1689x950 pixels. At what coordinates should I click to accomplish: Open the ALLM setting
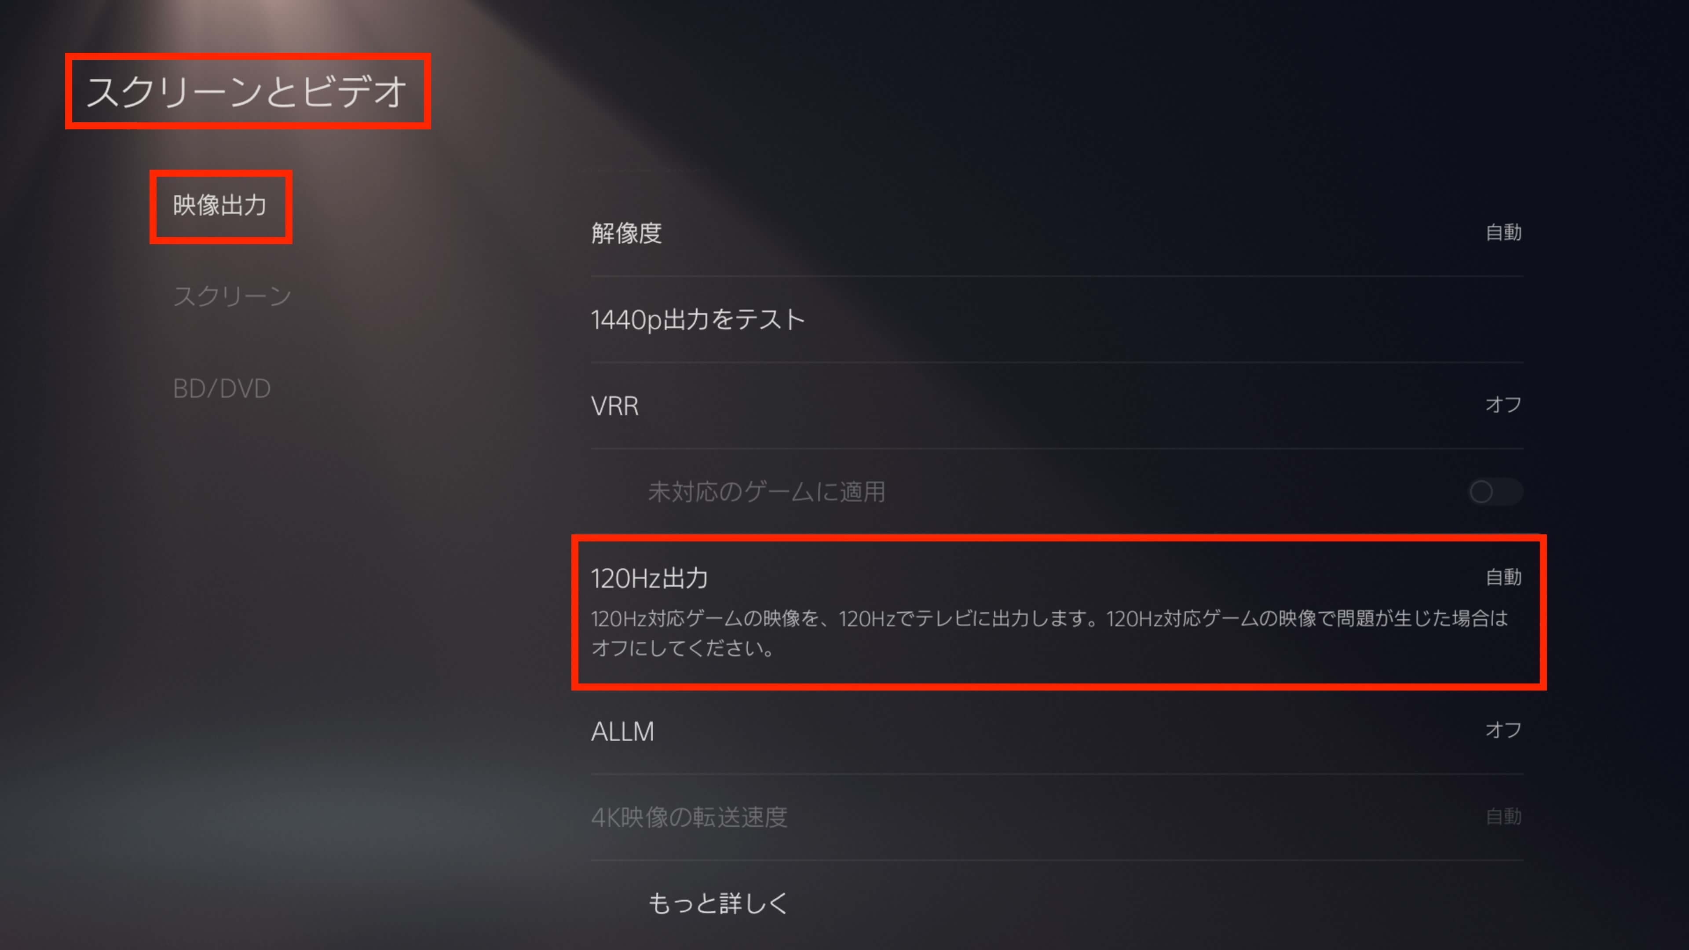[1057, 731]
